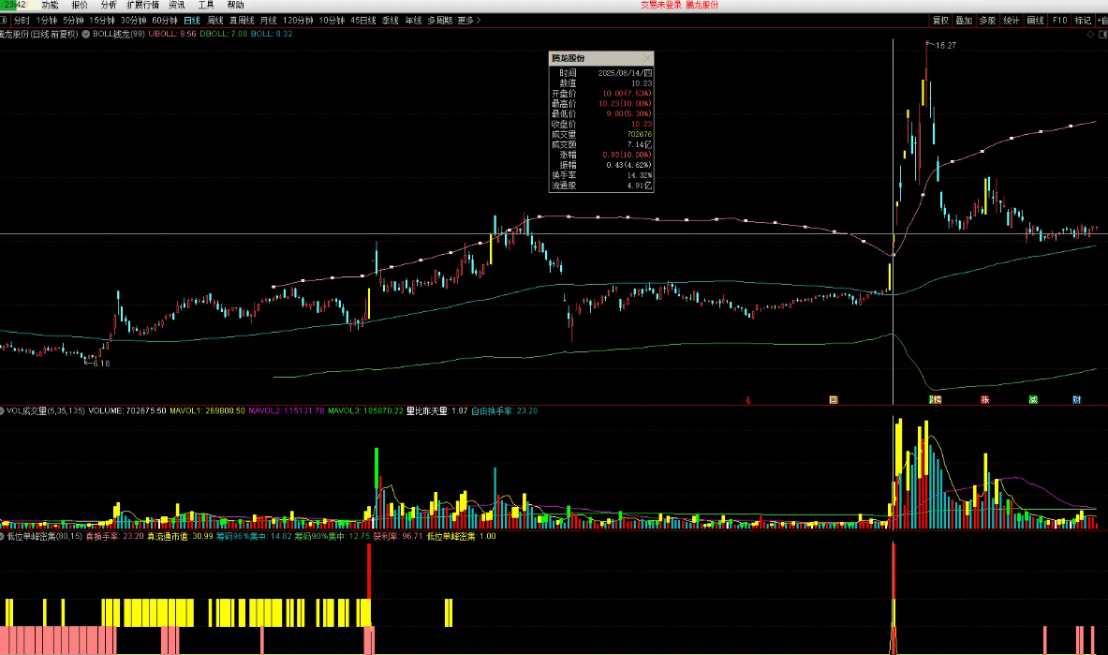
Task: Click the diamond icon at chart top-right
Action: (1089, 34)
